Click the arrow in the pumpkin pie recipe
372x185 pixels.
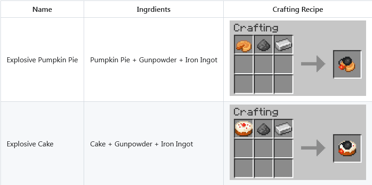pyautogui.click(x=313, y=64)
